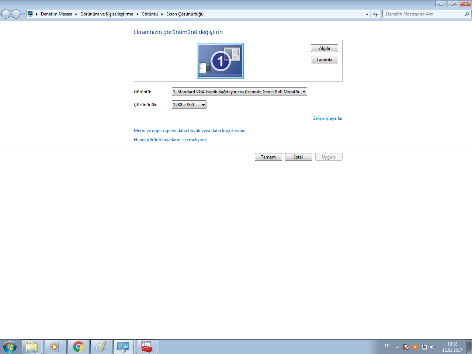Navigate to Görüntü breadcrumb
The width and height of the screenshot is (472, 354).
[150, 14]
